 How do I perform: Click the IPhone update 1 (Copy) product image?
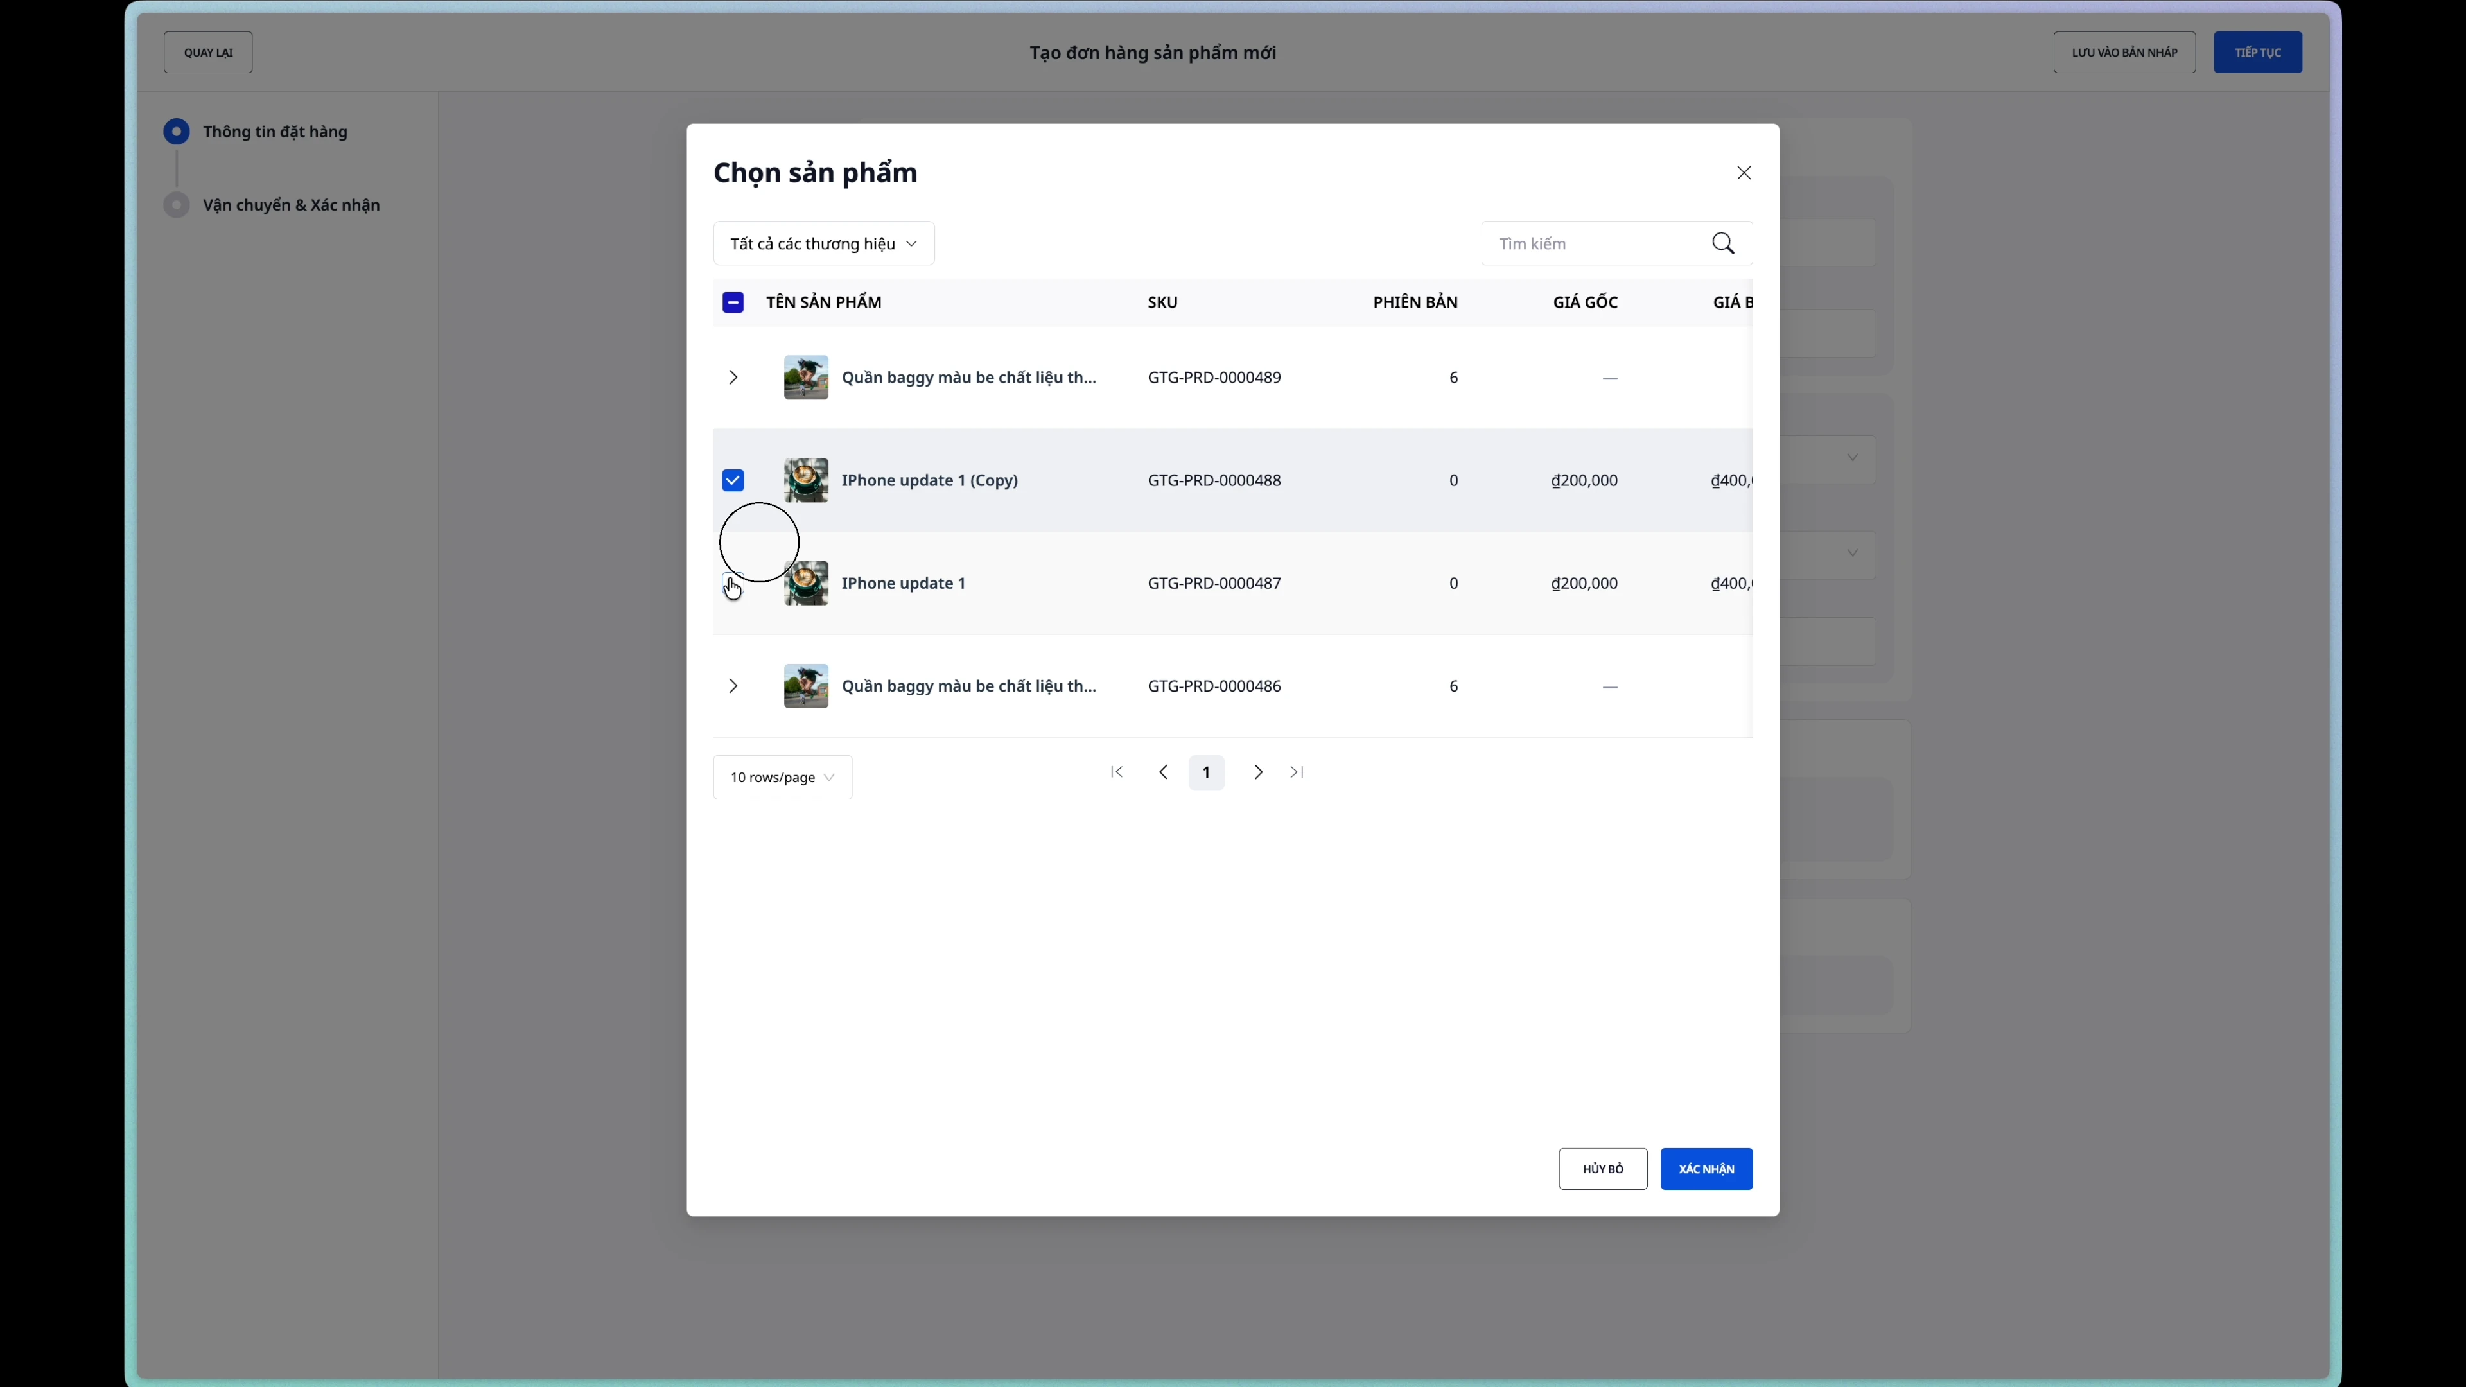805,480
